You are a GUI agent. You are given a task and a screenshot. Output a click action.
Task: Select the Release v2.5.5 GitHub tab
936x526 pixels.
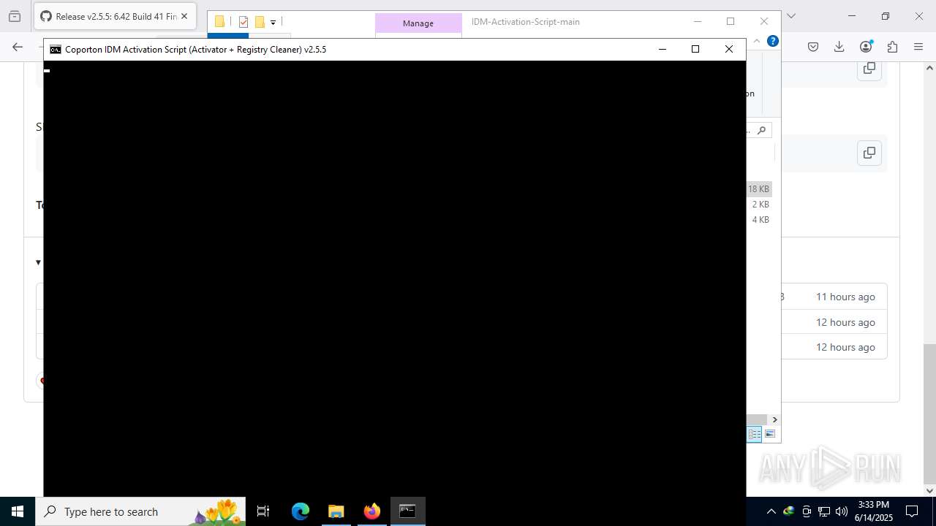click(x=115, y=16)
